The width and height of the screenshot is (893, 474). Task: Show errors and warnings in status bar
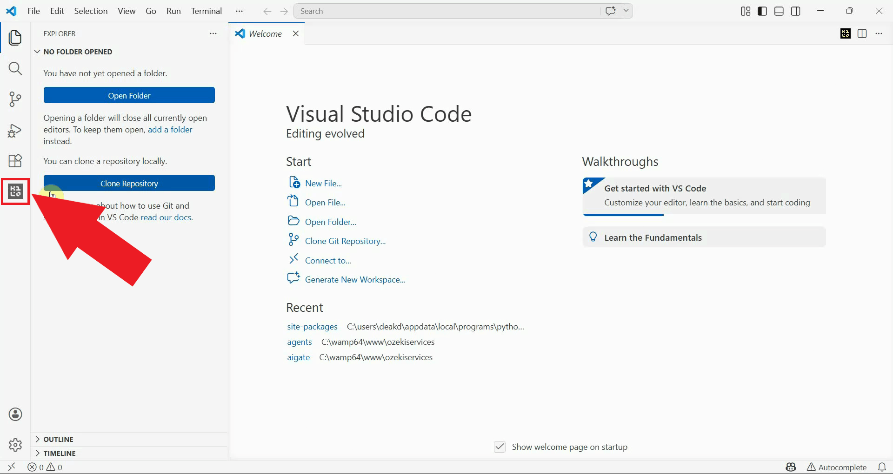pos(45,467)
